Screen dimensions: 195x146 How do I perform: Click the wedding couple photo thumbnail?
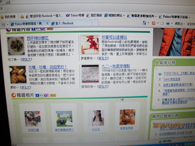(x=64, y=118)
